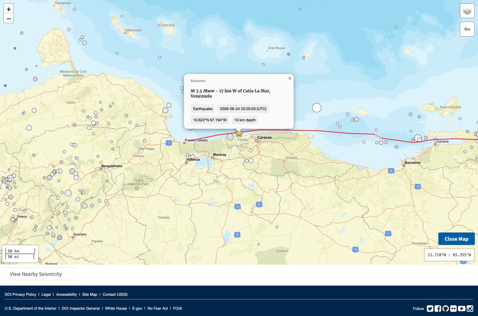
Task: Visit U.S. Department of the Interior
Action: click(31, 308)
